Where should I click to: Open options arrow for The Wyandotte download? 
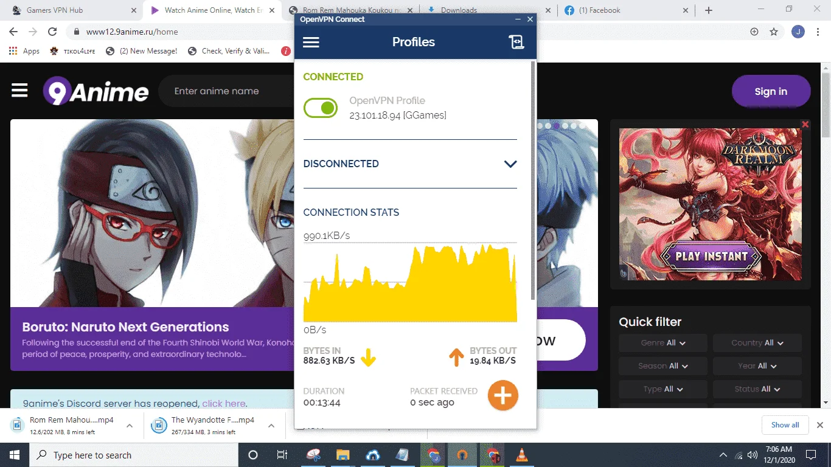[271, 426]
